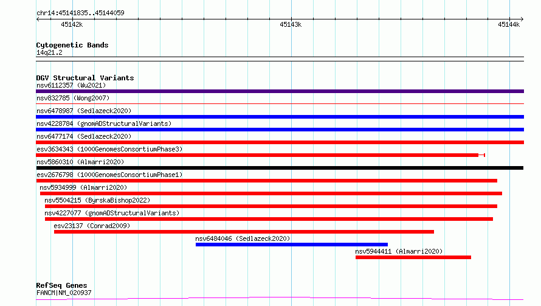This screenshot has height=306, width=541.
Task: Select the red nsv5504215 variant bar
Action: point(271,206)
